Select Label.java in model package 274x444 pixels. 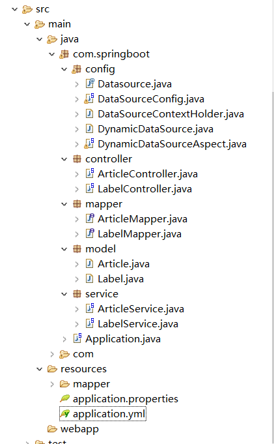click(x=120, y=279)
